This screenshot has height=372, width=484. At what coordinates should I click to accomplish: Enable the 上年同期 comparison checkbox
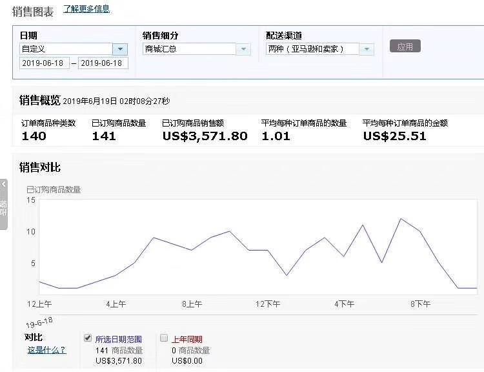[x=164, y=338]
